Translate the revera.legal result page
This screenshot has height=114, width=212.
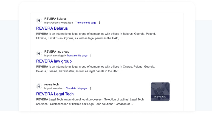(x=77, y=56)
